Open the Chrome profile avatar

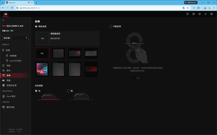point(210,8)
